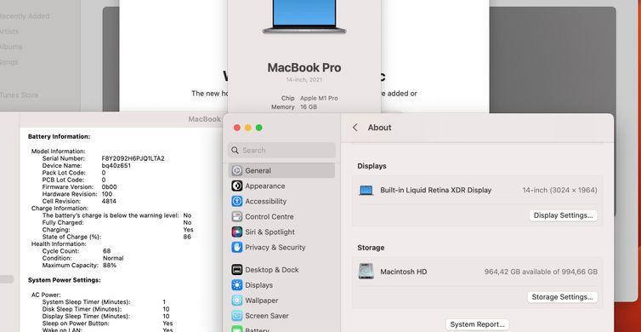This screenshot has width=641, height=332.
Task: Select Songs in Music sidebar
Action: pos(9,62)
